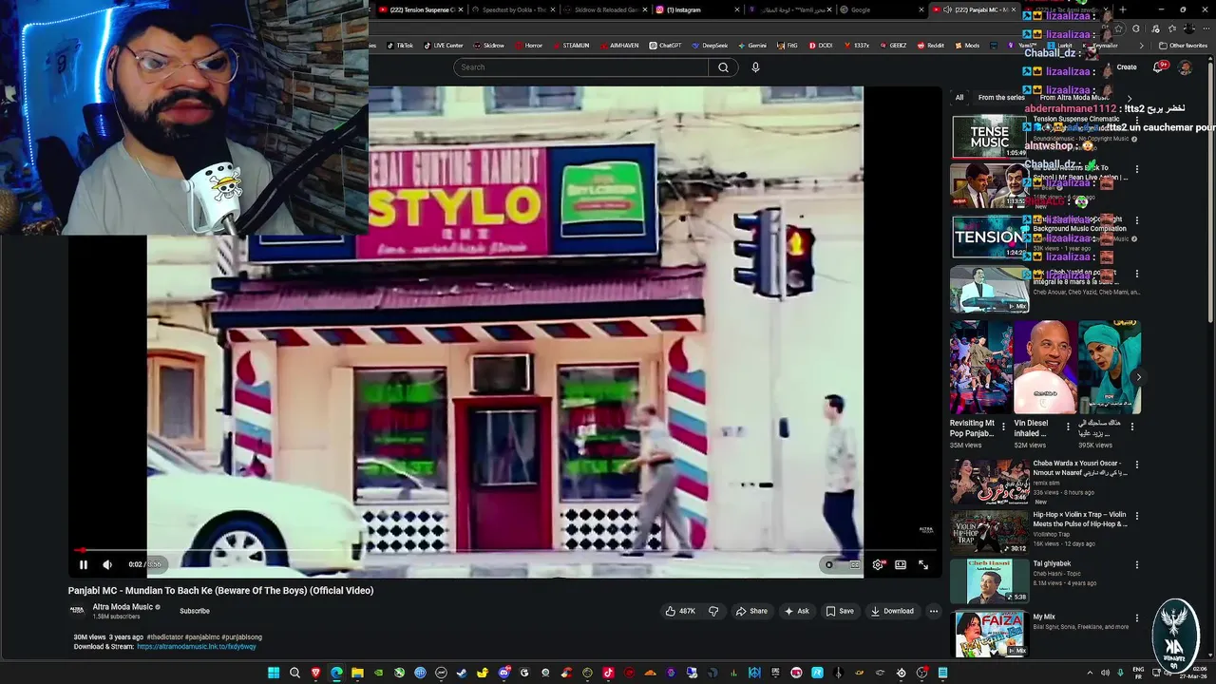Focus the YouTube search field
Viewport: 1216px width, 684px height.
coord(580,67)
